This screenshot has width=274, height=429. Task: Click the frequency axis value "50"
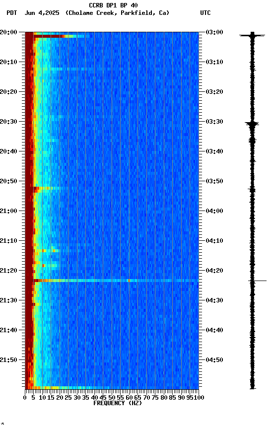[112, 398]
